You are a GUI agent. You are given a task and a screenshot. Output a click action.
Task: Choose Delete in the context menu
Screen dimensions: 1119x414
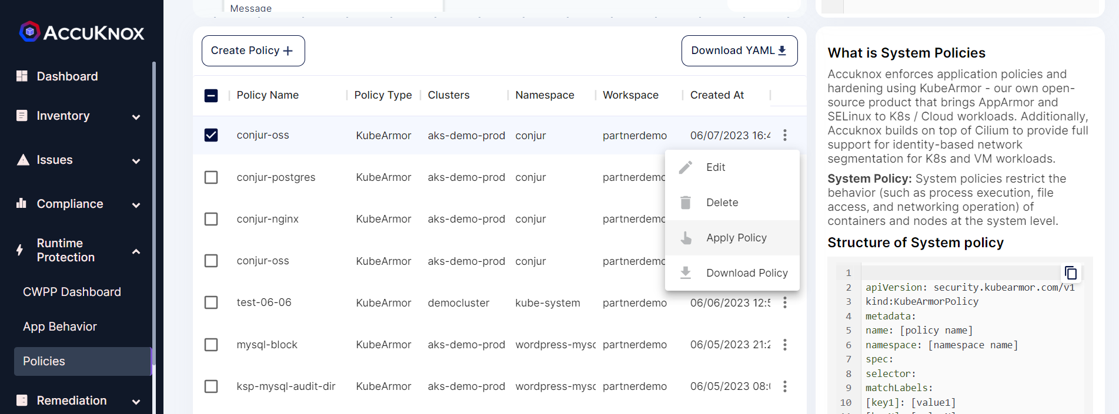coord(721,203)
